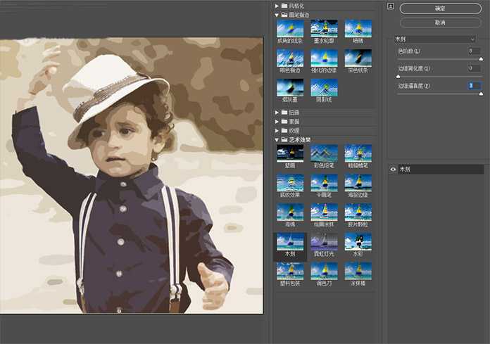Screen dimensions: 490x344
Task: Pick the 阴影线 (Crosshatch) filter thumbnail
Action: (x=324, y=88)
